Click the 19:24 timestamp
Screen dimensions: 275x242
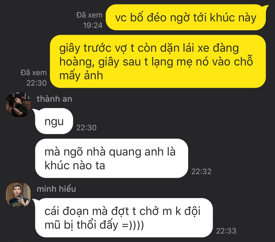pyautogui.click(x=93, y=26)
